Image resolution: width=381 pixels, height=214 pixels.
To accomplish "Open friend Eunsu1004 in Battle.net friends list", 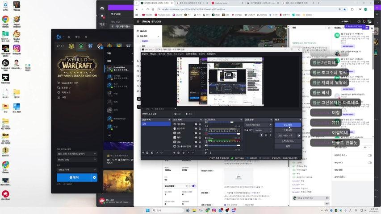I will click(x=119, y=68).
